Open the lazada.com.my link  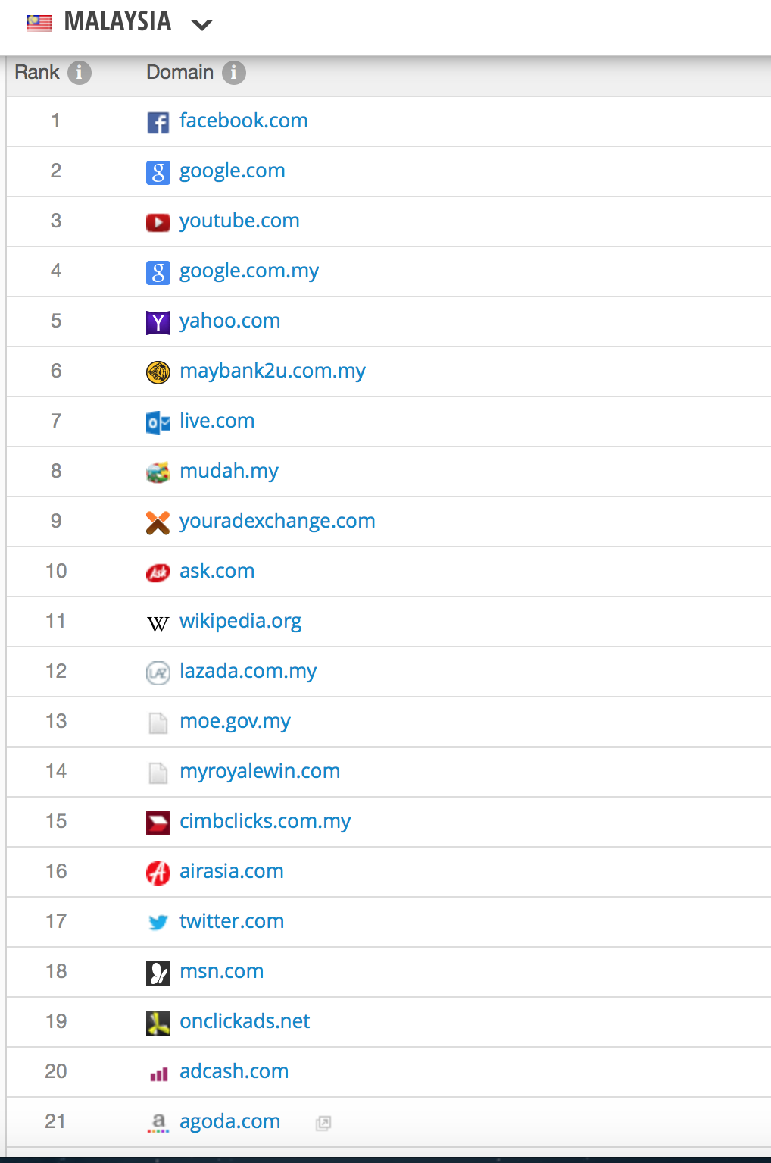248,671
